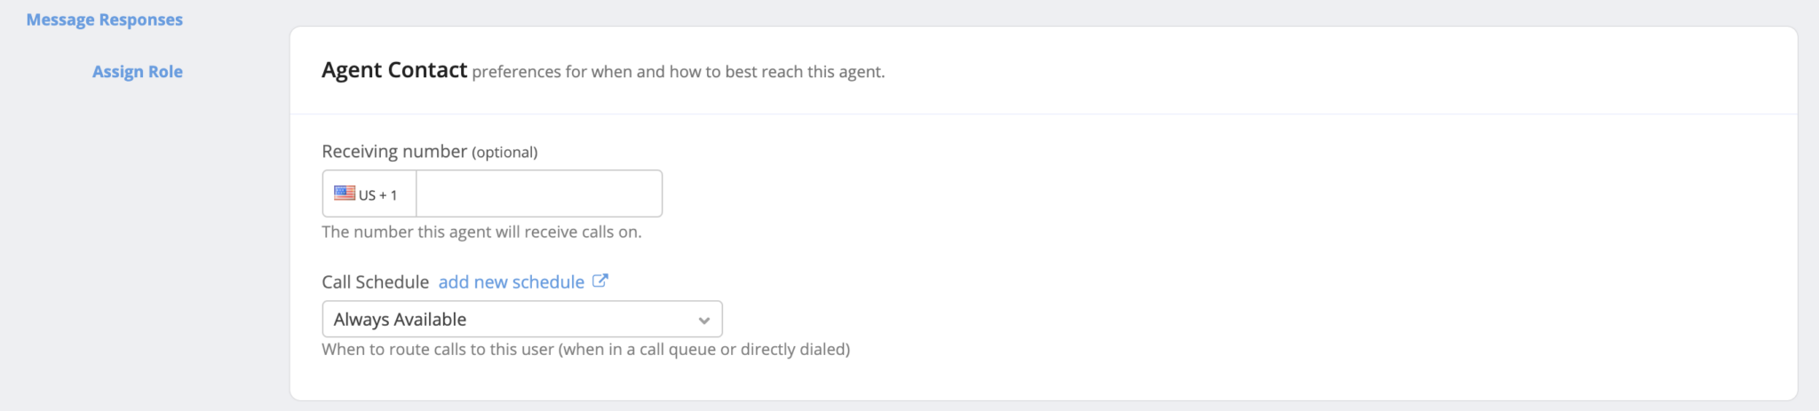Screen dimensions: 1819x411
Task: Click helper text about number receiving calls
Action: [x=481, y=232]
